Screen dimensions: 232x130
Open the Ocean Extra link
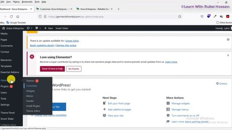[72, 41]
